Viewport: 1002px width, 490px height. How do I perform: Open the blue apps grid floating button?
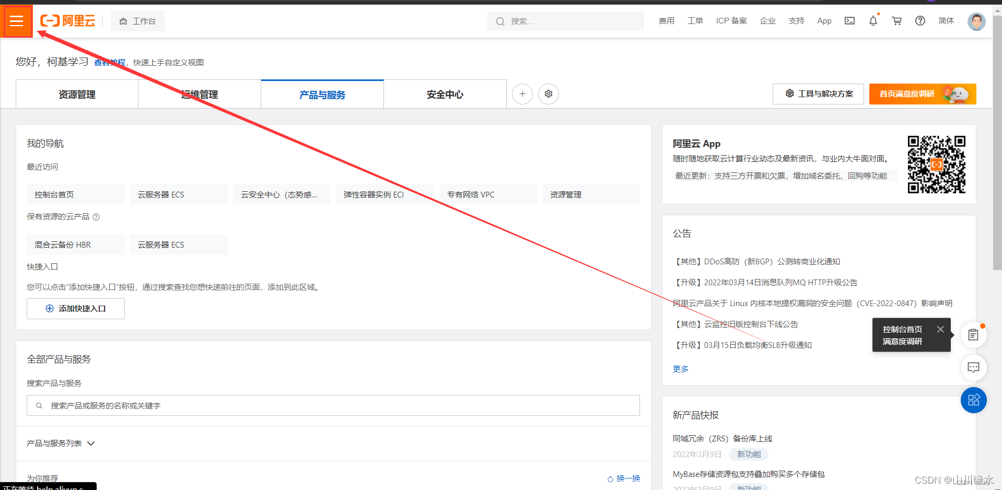(x=973, y=400)
